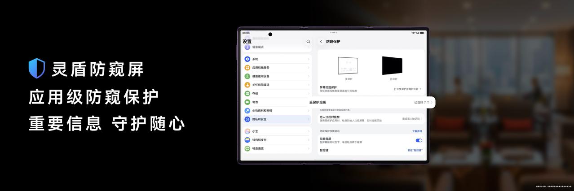Open 健康使用设备 icon
Image resolution: width=574 pixels, height=191 pixels.
[x=247, y=76]
